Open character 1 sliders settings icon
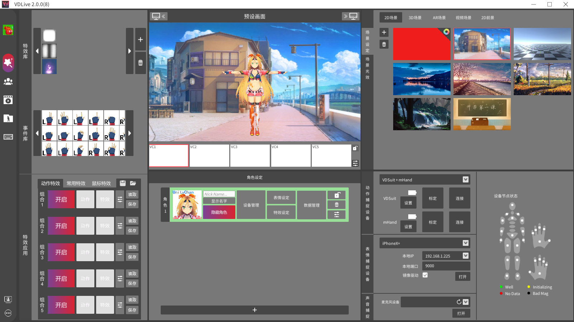Image resolution: width=574 pixels, height=322 pixels. (x=337, y=215)
